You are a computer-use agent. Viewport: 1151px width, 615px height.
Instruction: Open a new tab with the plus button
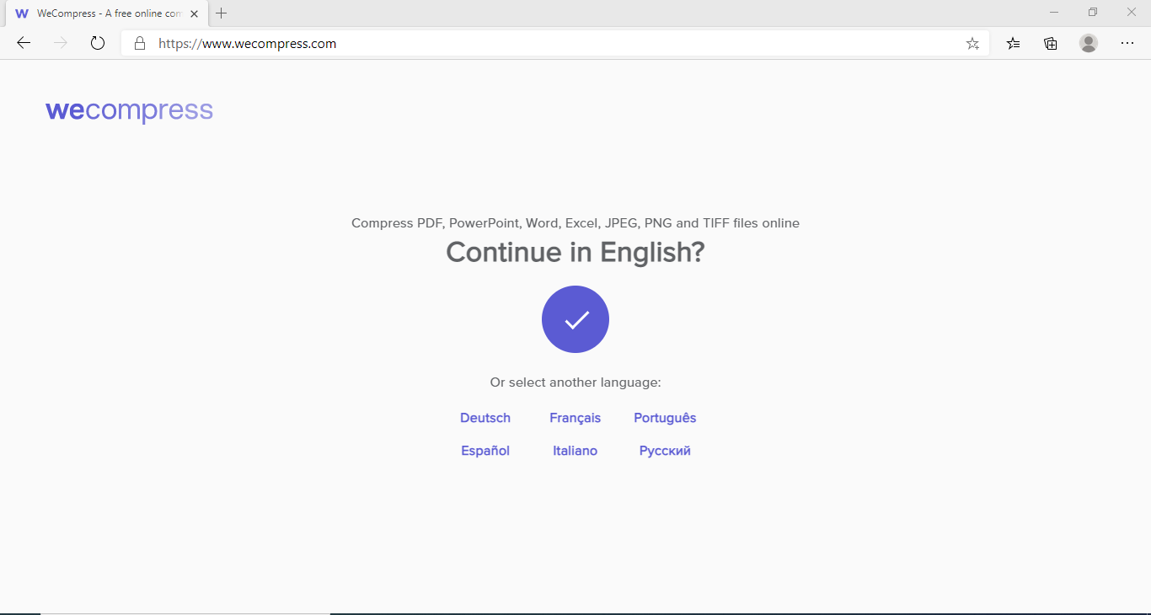click(x=222, y=13)
